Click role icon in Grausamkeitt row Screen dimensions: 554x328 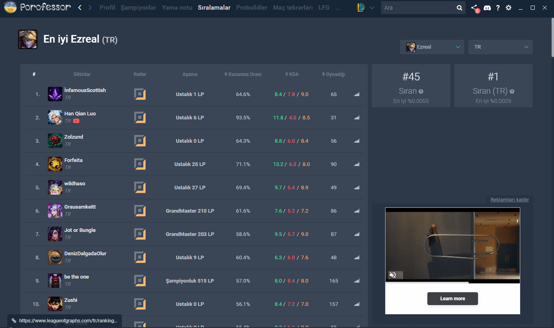point(140,211)
